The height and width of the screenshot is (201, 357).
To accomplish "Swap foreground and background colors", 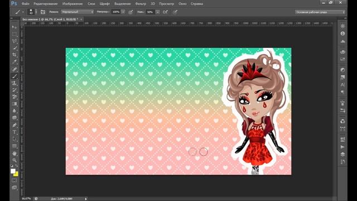I will [17, 166].
